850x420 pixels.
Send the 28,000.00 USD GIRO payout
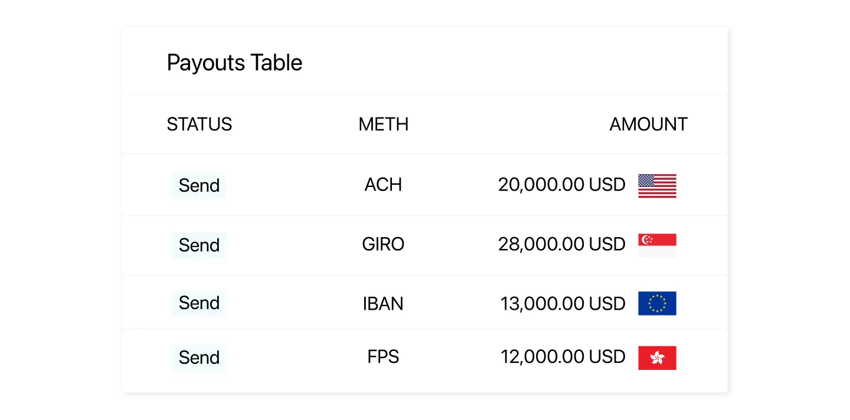(199, 245)
